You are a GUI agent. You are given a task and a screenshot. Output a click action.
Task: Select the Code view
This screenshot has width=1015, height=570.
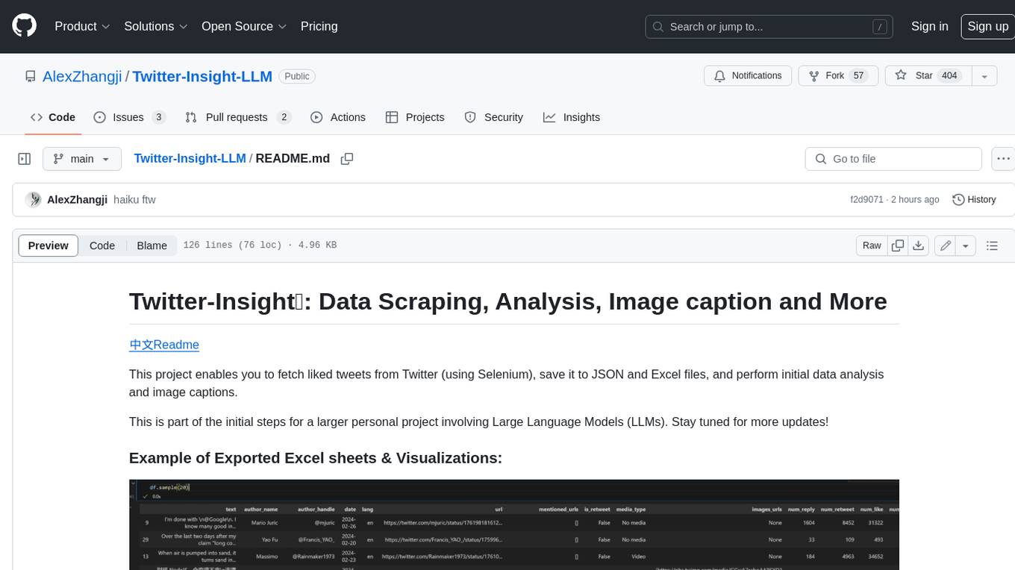click(102, 245)
